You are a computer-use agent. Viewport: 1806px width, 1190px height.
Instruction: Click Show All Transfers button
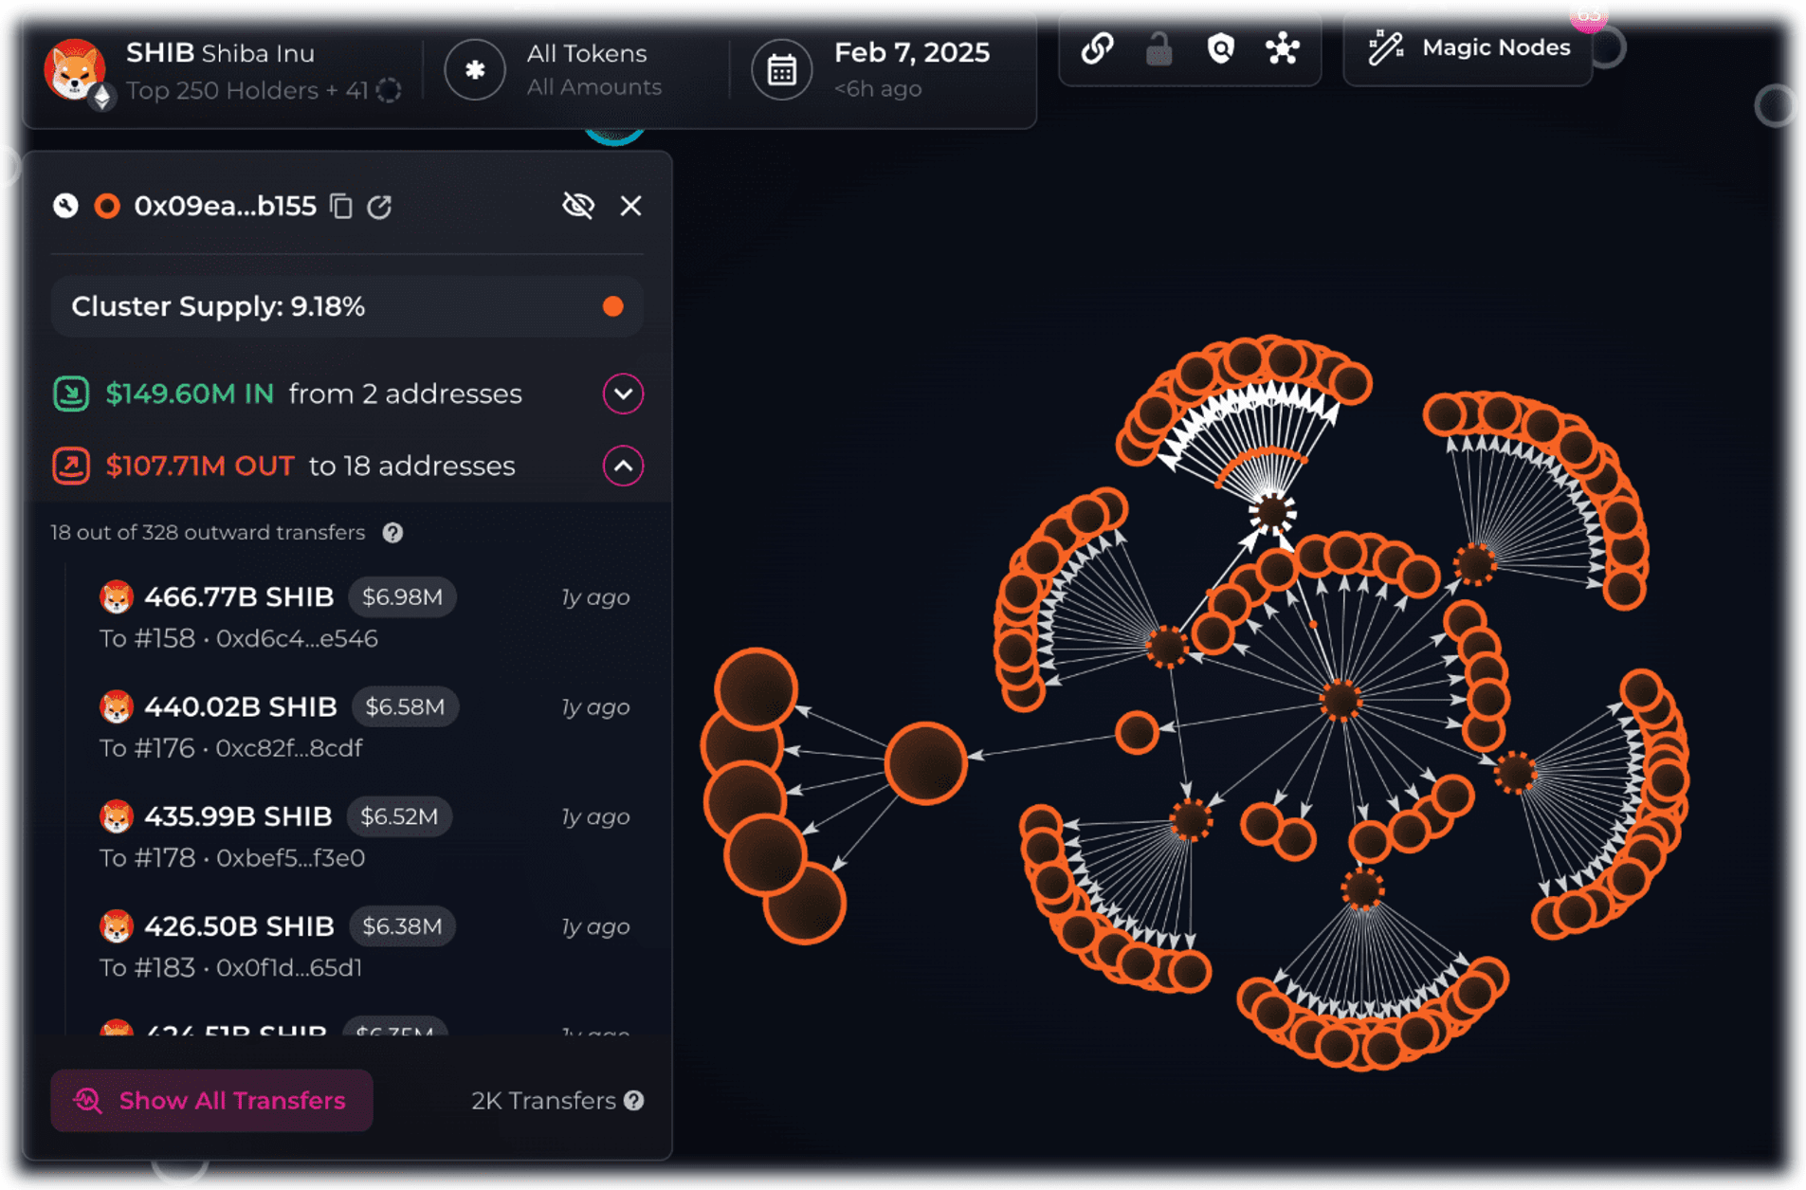coord(211,1100)
